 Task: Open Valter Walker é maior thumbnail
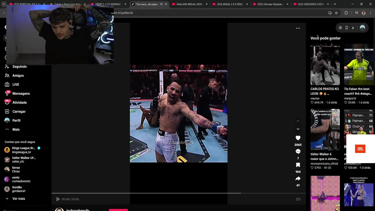point(325,130)
